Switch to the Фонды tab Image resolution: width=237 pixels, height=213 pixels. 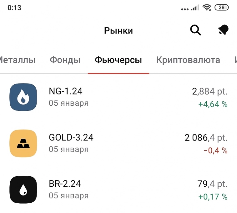65,60
